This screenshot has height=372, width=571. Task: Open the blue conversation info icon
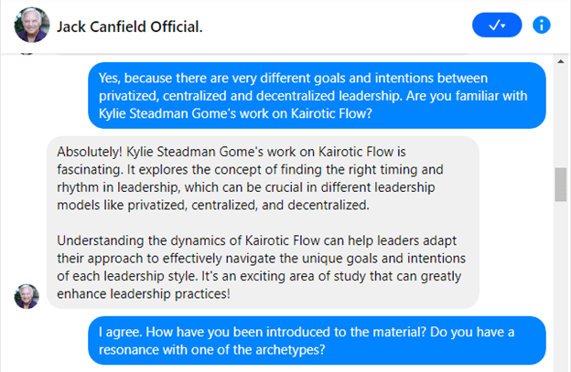click(542, 26)
